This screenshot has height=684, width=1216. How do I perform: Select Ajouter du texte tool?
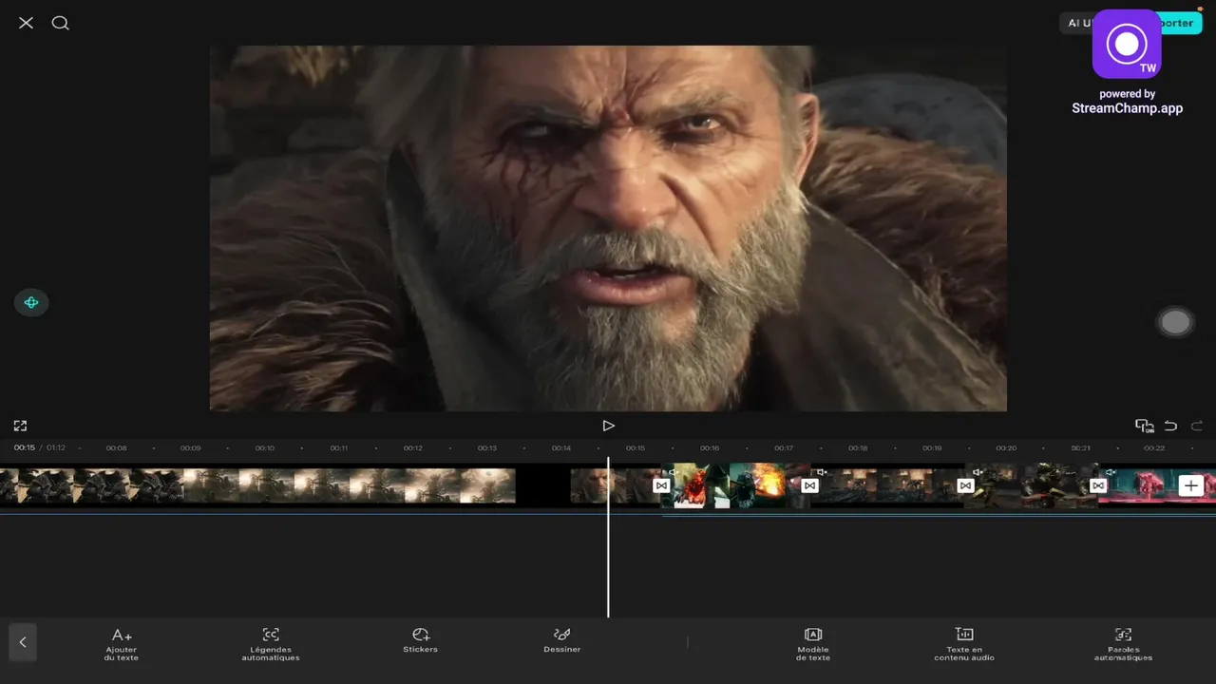click(122, 643)
